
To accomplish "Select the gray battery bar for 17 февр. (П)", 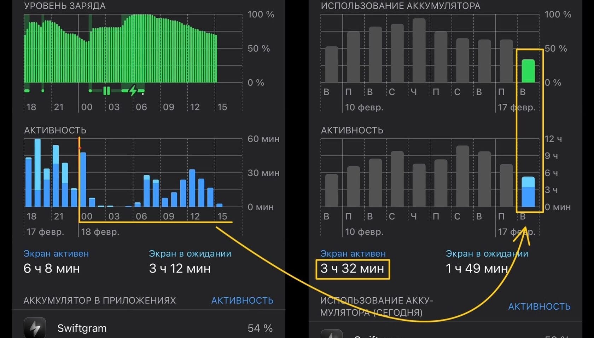I will pyautogui.click(x=506, y=61).
